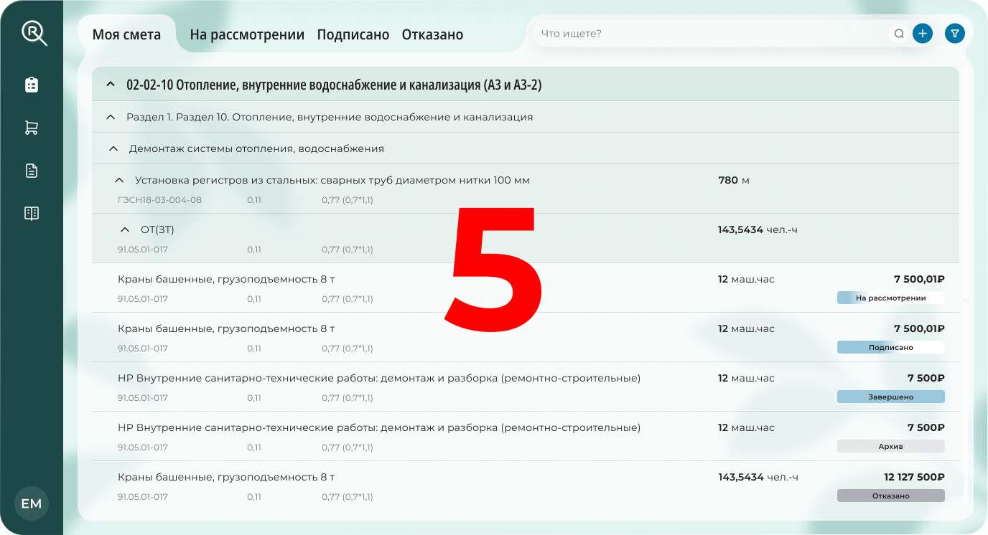
Task: Click the На рассмотрении progress pill
Action: tap(890, 297)
